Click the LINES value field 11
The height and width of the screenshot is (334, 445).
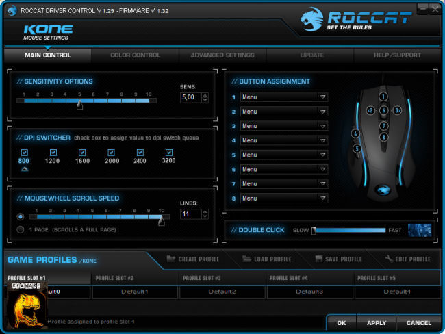(191, 214)
